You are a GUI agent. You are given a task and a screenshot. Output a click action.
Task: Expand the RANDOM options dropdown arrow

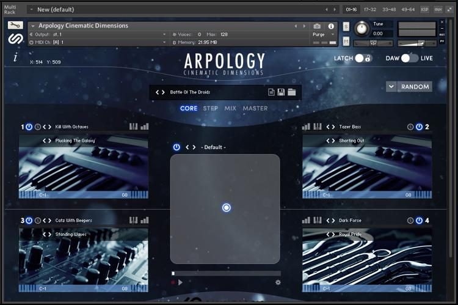click(391, 87)
